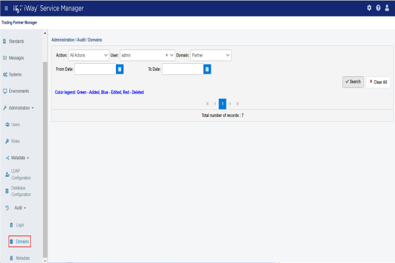Click the Login clipboard icon
Viewport: 395px width, 263px height.
11,225
